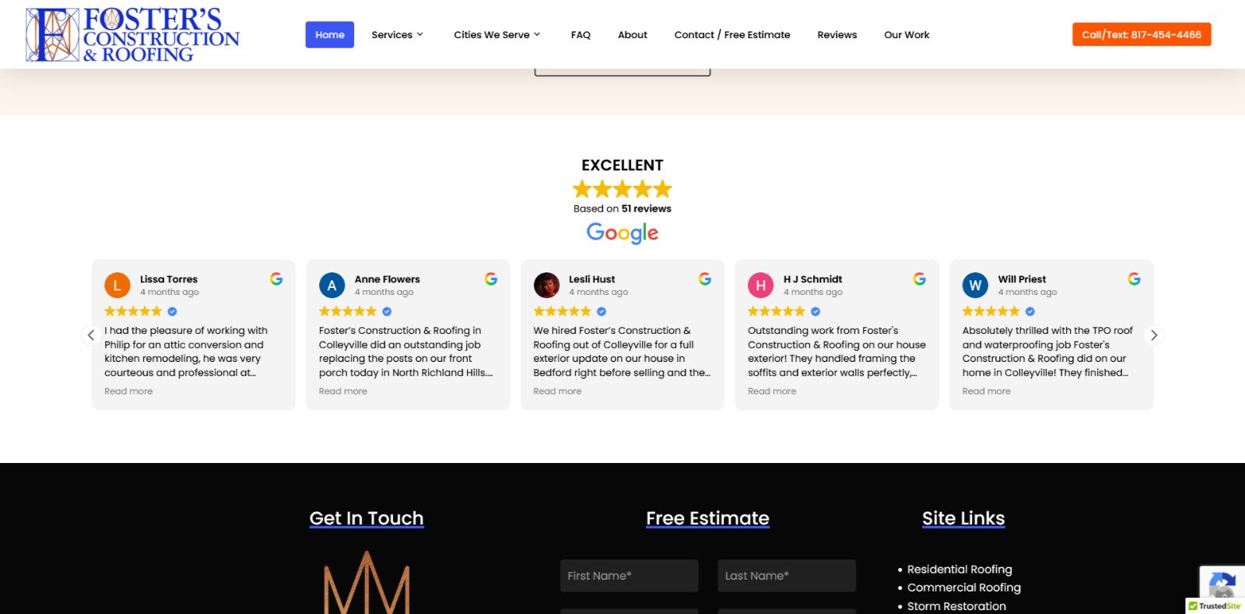Open Residential Roofing site link
This screenshot has height=614, width=1245.
[x=959, y=570]
